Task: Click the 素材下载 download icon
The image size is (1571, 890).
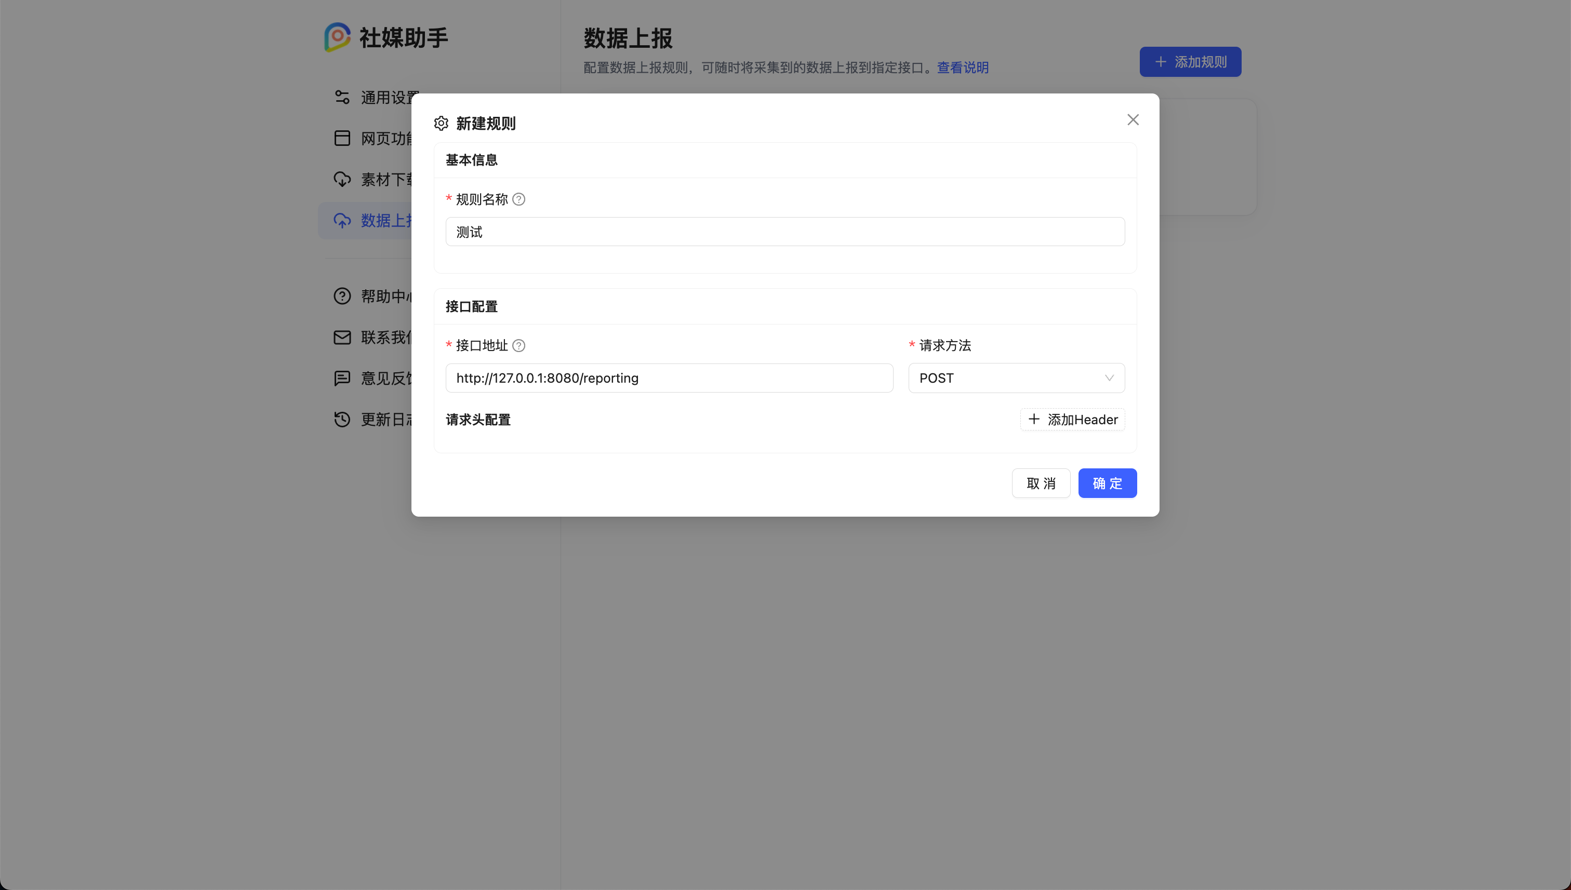Action: pyautogui.click(x=342, y=179)
